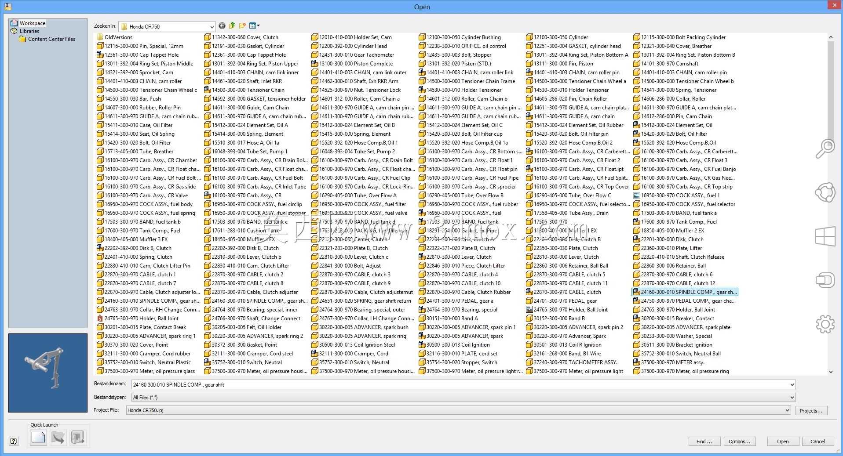Image resolution: width=843 pixels, height=456 pixels.
Task: Select 12431-300-010 Gear Tachometer
Action: [357, 55]
